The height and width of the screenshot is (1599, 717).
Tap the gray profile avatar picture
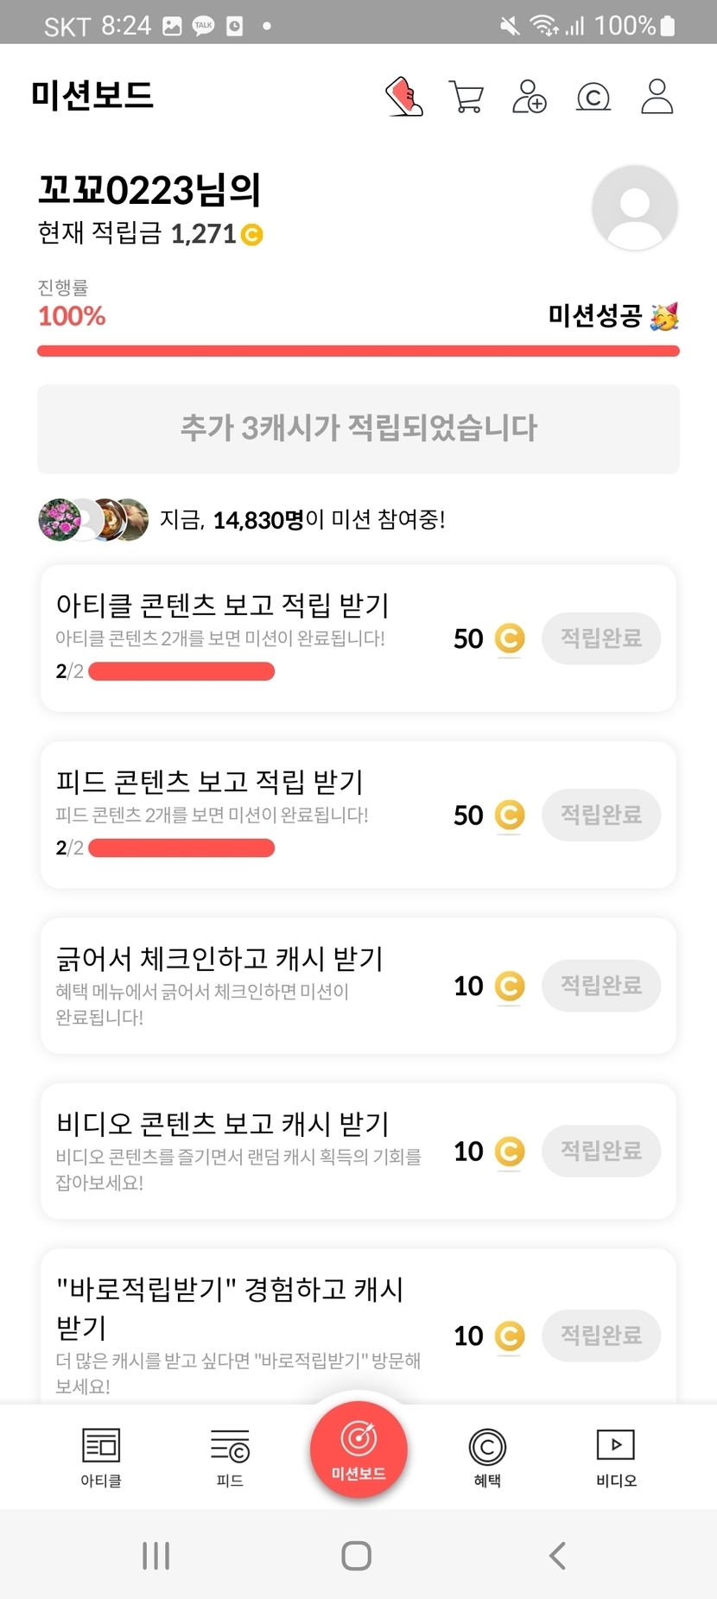click(635, 208)
